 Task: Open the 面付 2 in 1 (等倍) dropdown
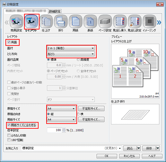pyautogui.click(x=71, y=48)
